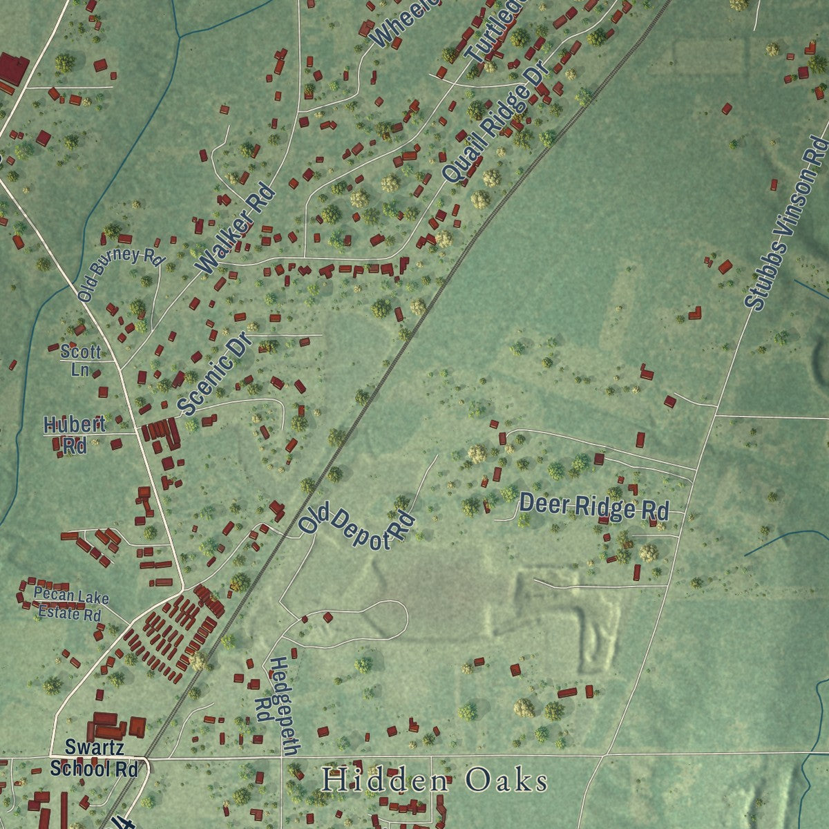
Task: Click the Deer Ridge Rd label
Action: (x=594, y=506)
